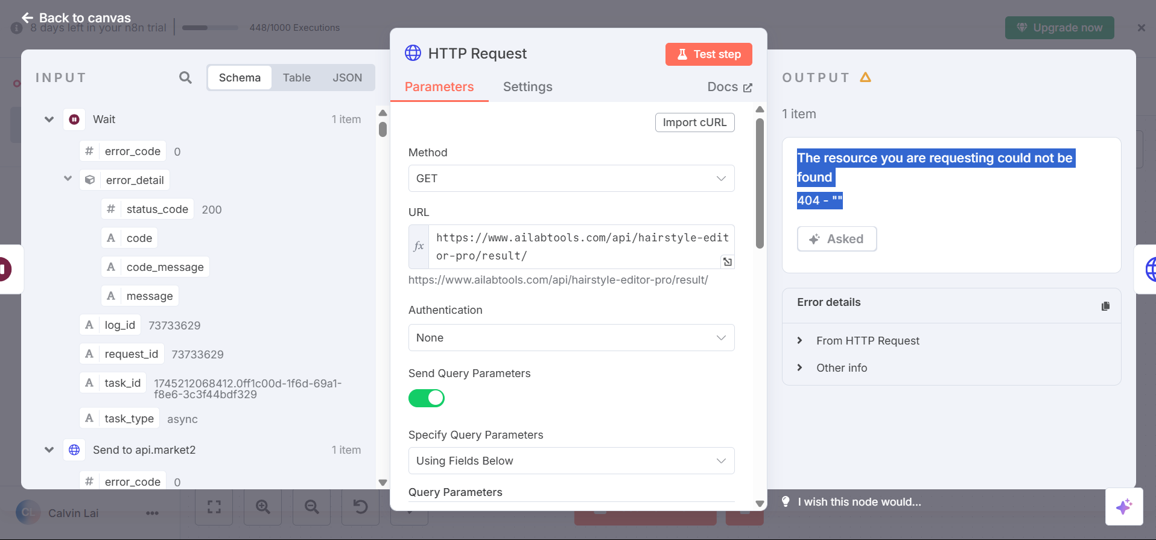1156x540 pixels.
Task: Click the task_type field chip
Action: click(119, 418)
